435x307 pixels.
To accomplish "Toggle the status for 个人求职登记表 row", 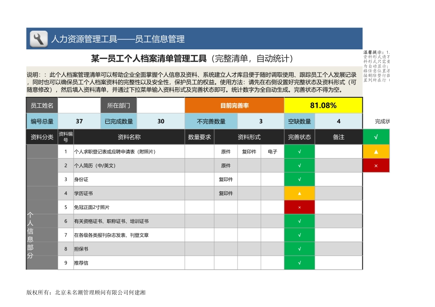I will click(x=299, y=151).
